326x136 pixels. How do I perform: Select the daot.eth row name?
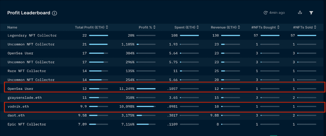click(x=16, y=115)
